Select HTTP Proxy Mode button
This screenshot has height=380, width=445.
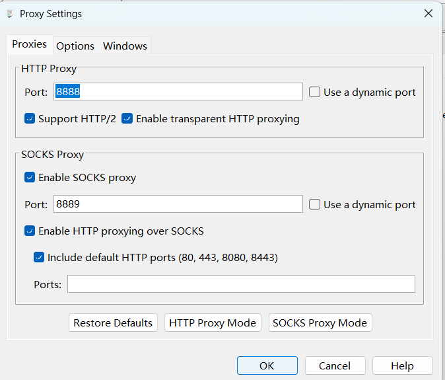click(213, 323)
